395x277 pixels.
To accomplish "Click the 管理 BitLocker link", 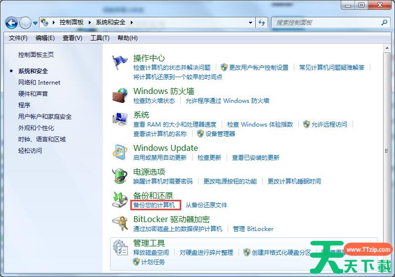I will tap(253, 229).
